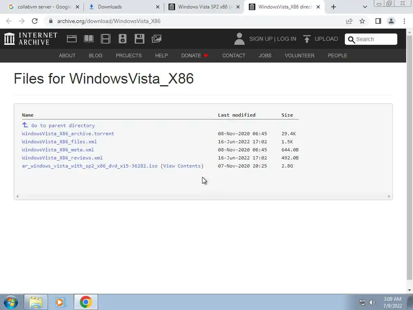This screenshot has width=413, height=310.
Task: Open the PEOPLE menu item
Action: coord(338,56)
